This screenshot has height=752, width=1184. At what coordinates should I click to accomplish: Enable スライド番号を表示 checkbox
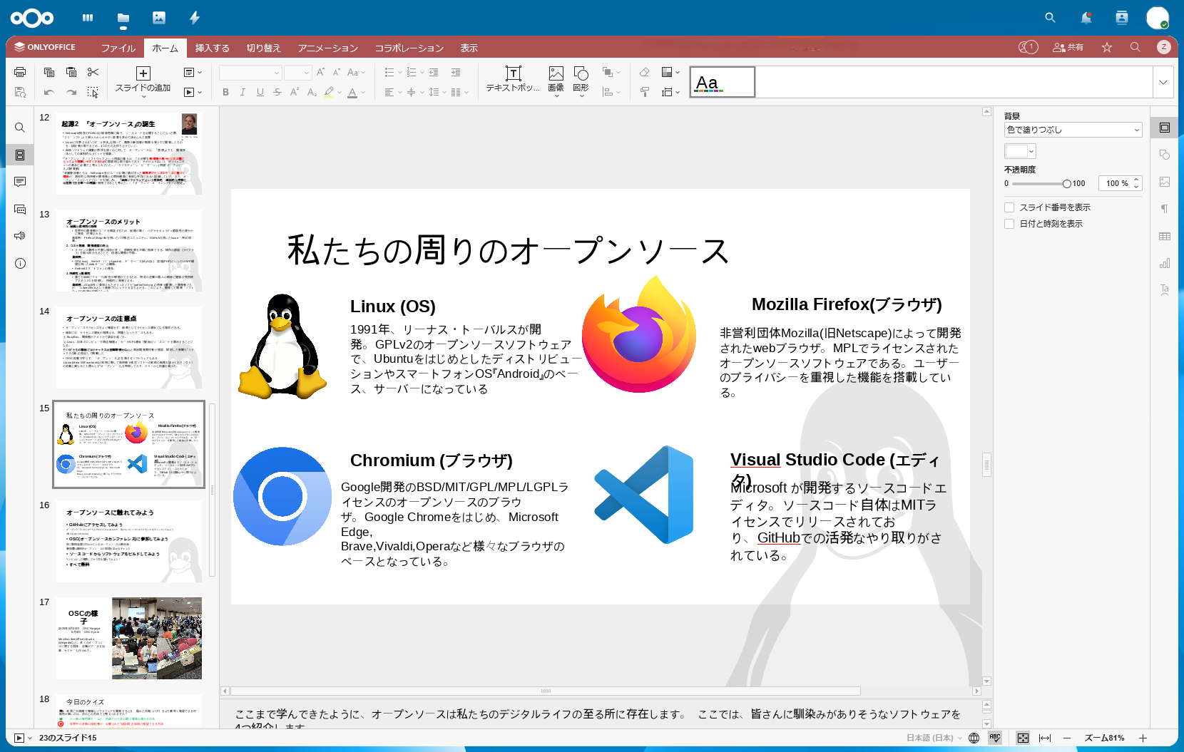[x=1009, y=207]
